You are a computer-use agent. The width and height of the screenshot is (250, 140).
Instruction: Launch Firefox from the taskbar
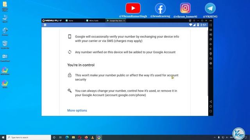[86, 137]
